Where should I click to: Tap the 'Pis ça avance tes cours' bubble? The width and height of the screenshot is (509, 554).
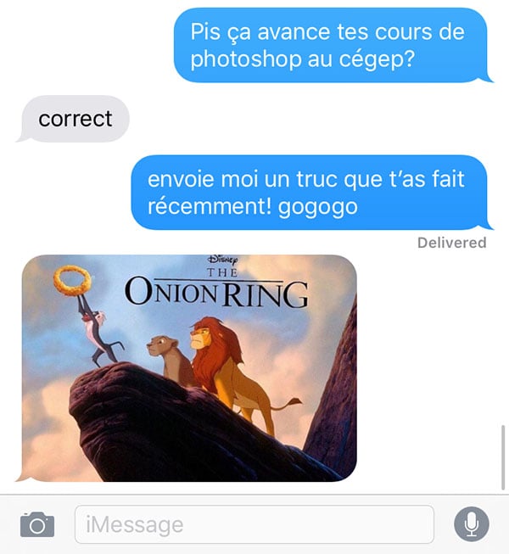(332, 45)
